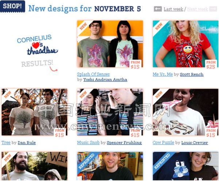Click the FROM $25 price tag on Me Vs. Me
This screenshot has height=181, width=219.
click(211, 64)
